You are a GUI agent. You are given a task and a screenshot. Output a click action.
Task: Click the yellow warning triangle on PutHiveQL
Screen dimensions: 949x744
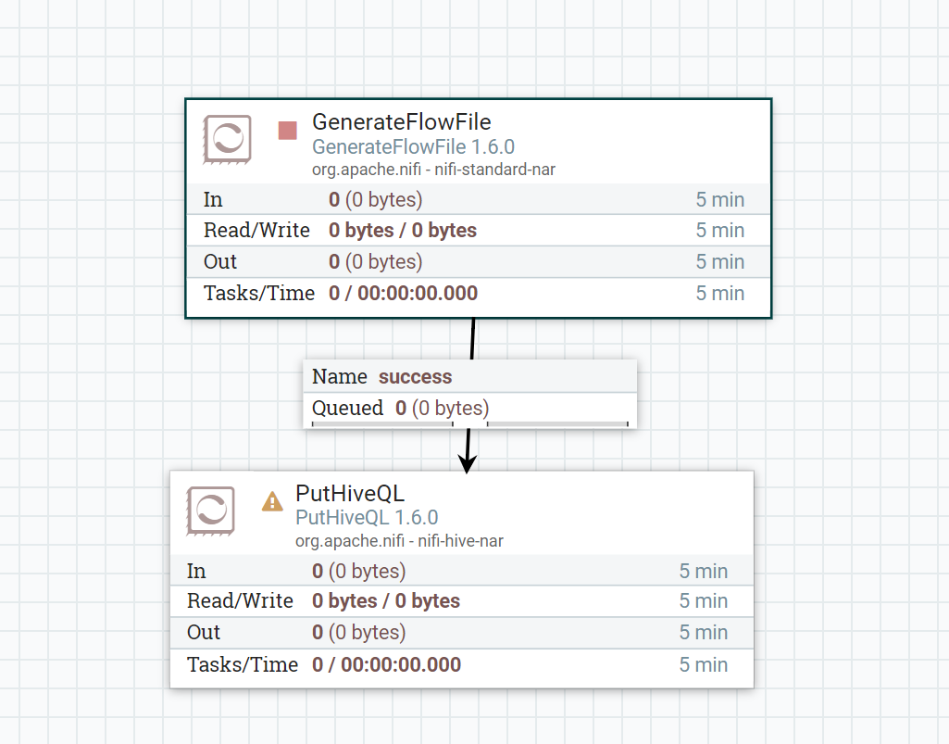[x=270, y=502]
